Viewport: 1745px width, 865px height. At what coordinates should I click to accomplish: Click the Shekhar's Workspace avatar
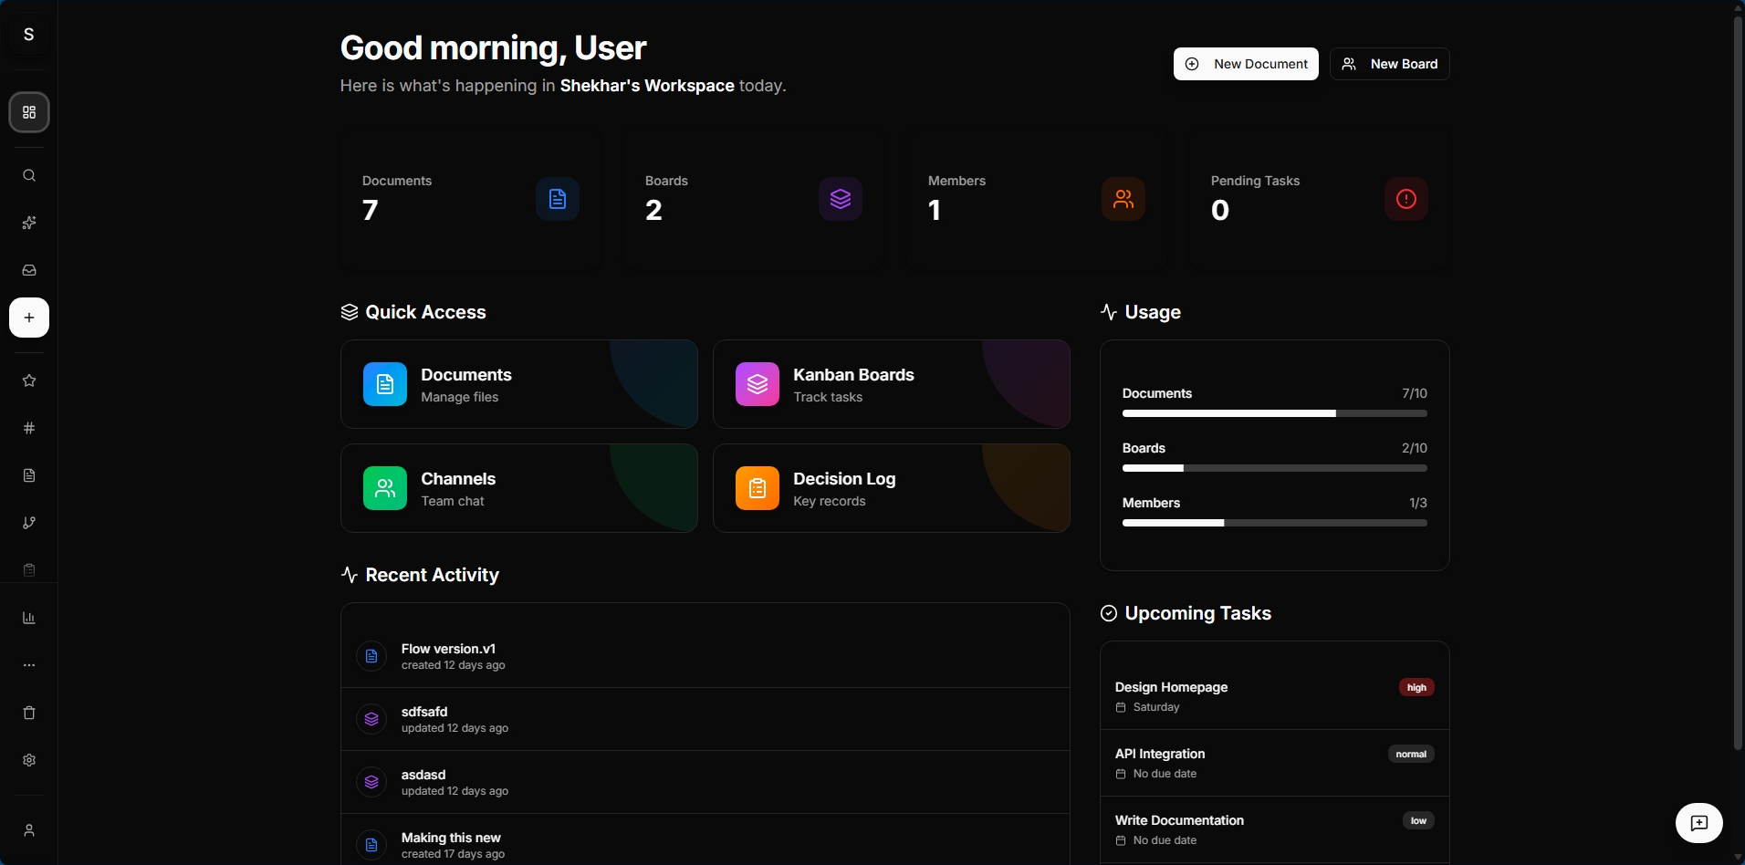coord(28,35)
